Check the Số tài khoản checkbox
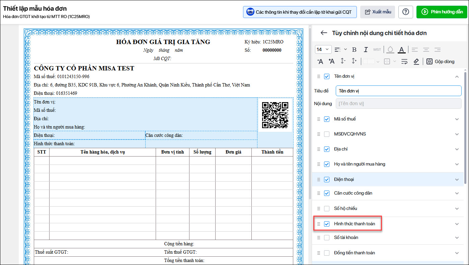Viewport: 469px width, 265px height. pyautogui.click(x=327, y=238)
